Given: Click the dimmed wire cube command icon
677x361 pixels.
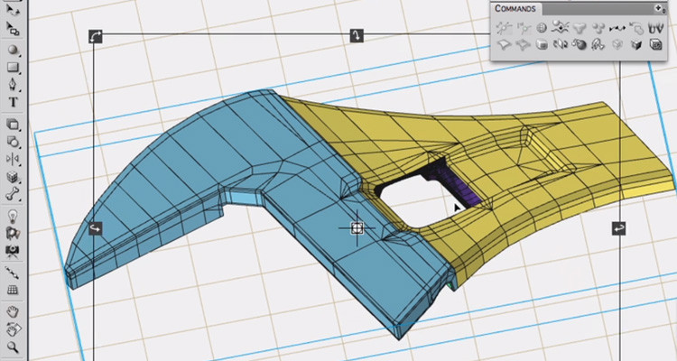Looking at the screenshot, I should coord(617,44).
